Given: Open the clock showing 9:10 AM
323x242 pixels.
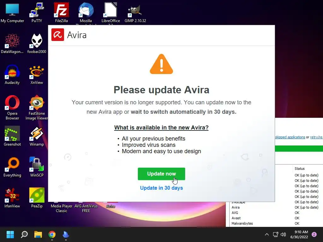Looking at the screenshot, I should (x=299, y=234).
